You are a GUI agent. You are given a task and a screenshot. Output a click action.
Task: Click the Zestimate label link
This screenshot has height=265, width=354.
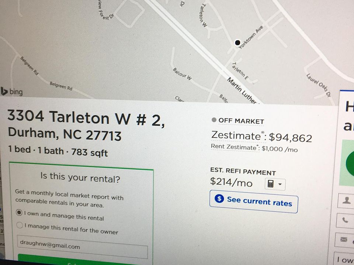(236, 135)
